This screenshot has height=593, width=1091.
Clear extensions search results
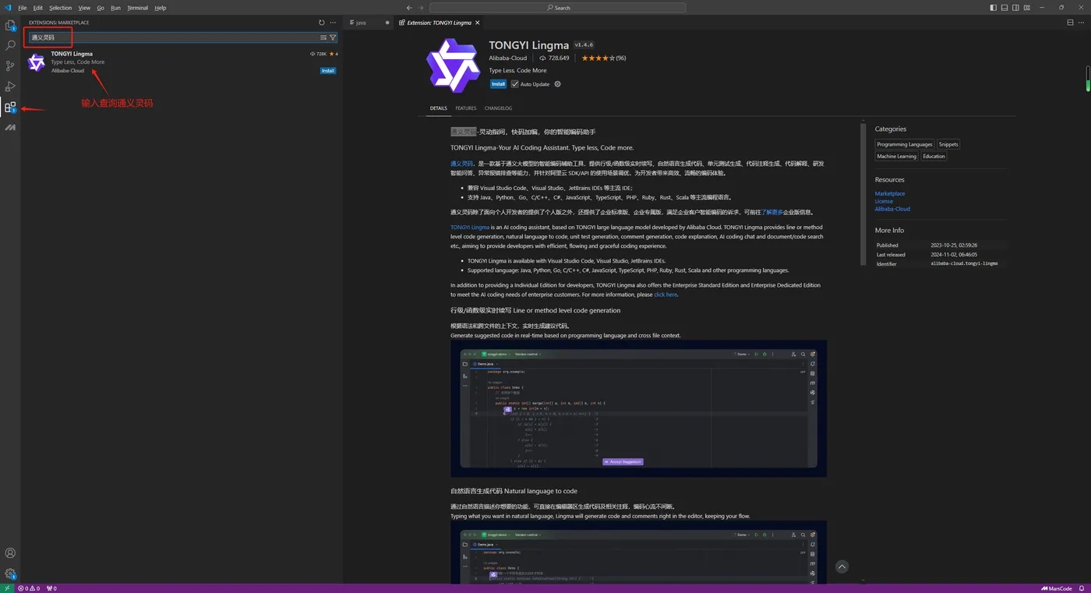[x=323, y=37]
